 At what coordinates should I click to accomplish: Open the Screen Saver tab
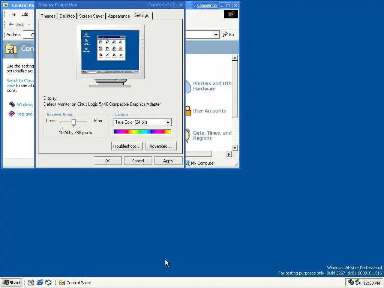click(91, 16)
